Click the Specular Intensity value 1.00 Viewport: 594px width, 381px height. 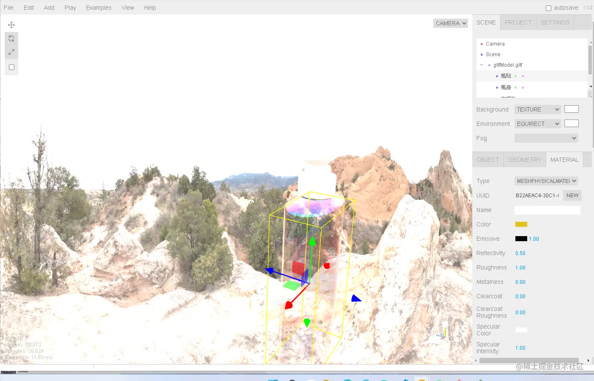click(520, 348)
